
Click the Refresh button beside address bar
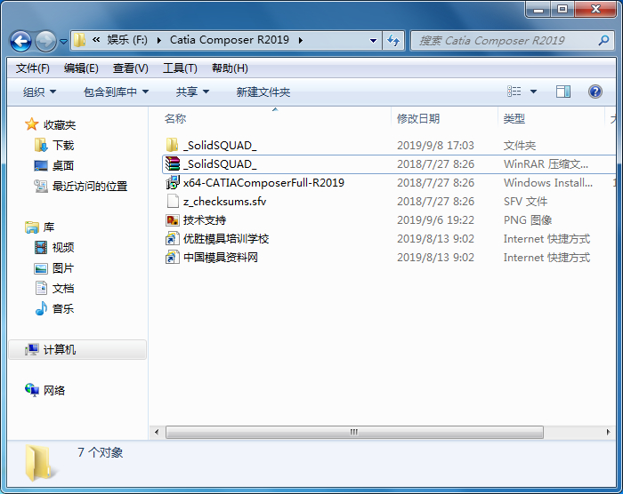393,41
